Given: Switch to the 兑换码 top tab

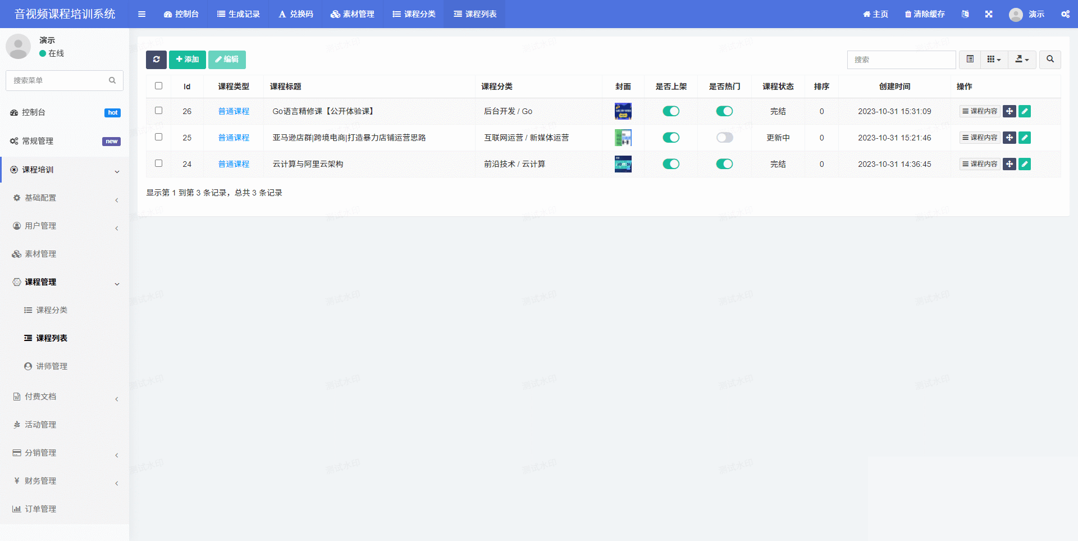Looking at the screenshot, I should pyautogui.click(x=296, y=14).
